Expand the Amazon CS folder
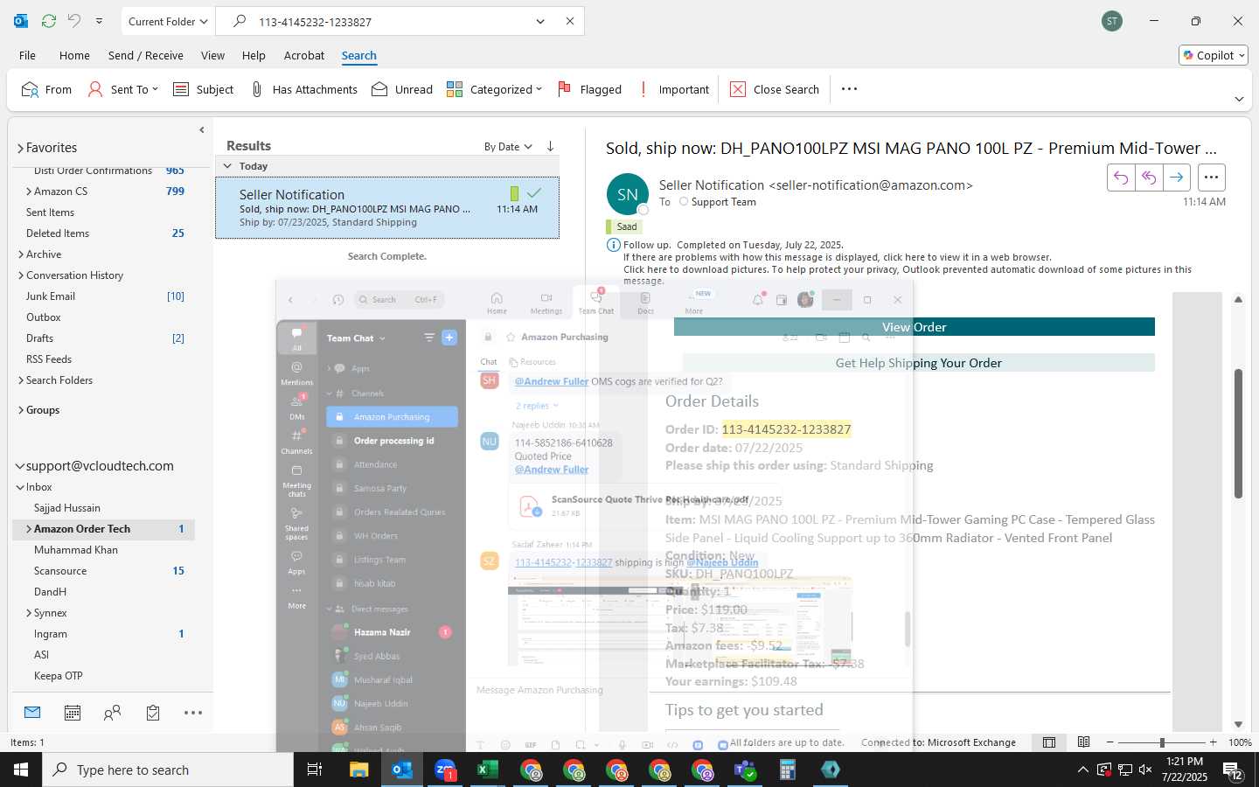Screen dimensions: 1259x787 [x=29, y=192]
